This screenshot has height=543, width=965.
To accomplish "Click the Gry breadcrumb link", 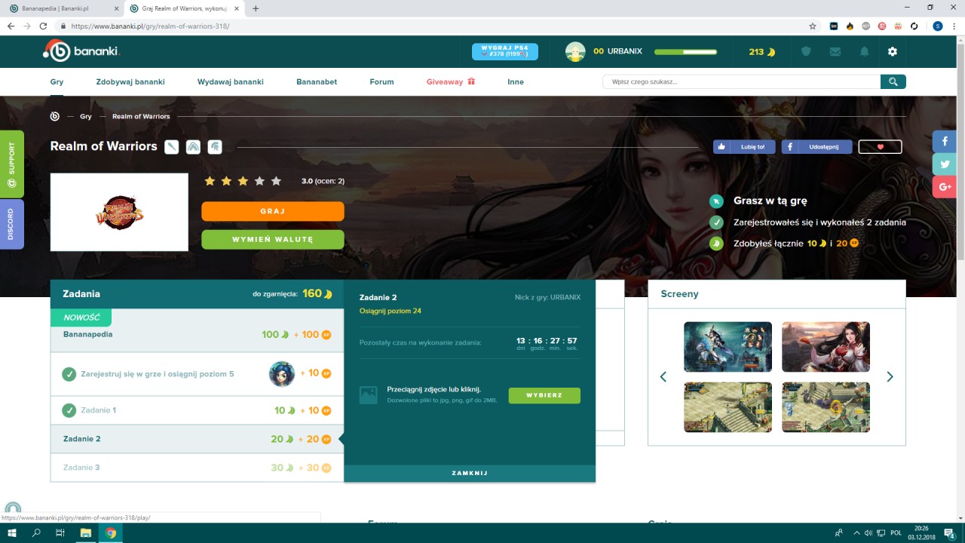I will click(86, 116).
